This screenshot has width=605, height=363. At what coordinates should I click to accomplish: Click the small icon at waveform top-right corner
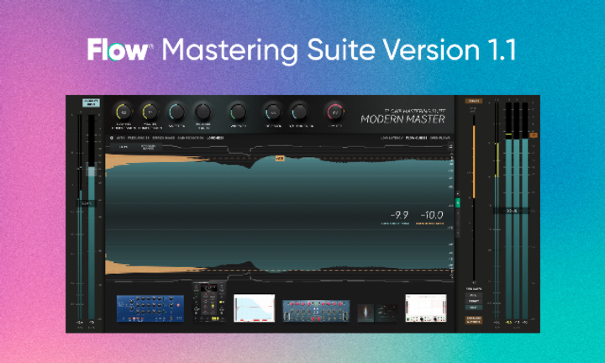450,146
